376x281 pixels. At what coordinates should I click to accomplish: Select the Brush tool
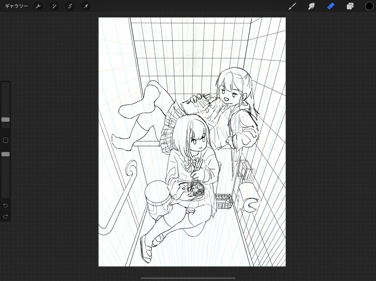click(292, 6)
